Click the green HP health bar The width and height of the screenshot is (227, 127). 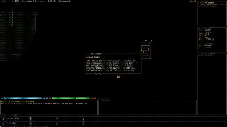click(71, 98)
